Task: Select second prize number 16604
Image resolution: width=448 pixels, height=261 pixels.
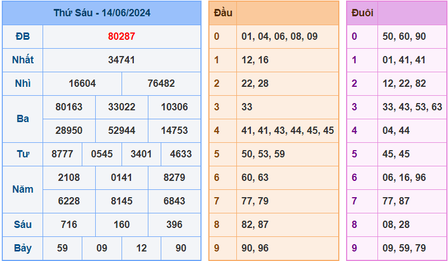Action: click(x=82, y=83)
